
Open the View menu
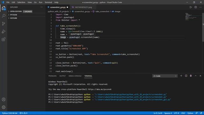(x=30, y=2)
